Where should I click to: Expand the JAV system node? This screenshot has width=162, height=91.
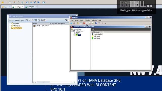(x=74, y=33)
